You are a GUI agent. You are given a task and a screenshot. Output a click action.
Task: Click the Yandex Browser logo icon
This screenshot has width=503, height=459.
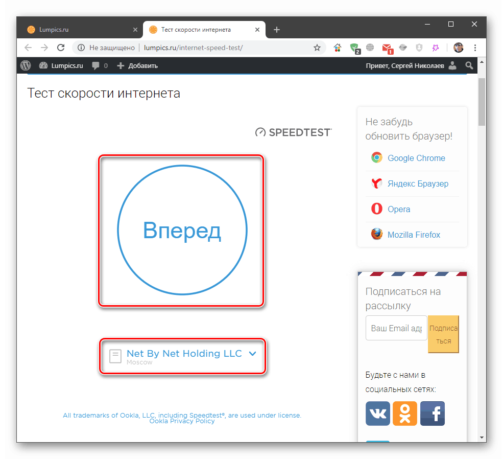coord(376,183)
